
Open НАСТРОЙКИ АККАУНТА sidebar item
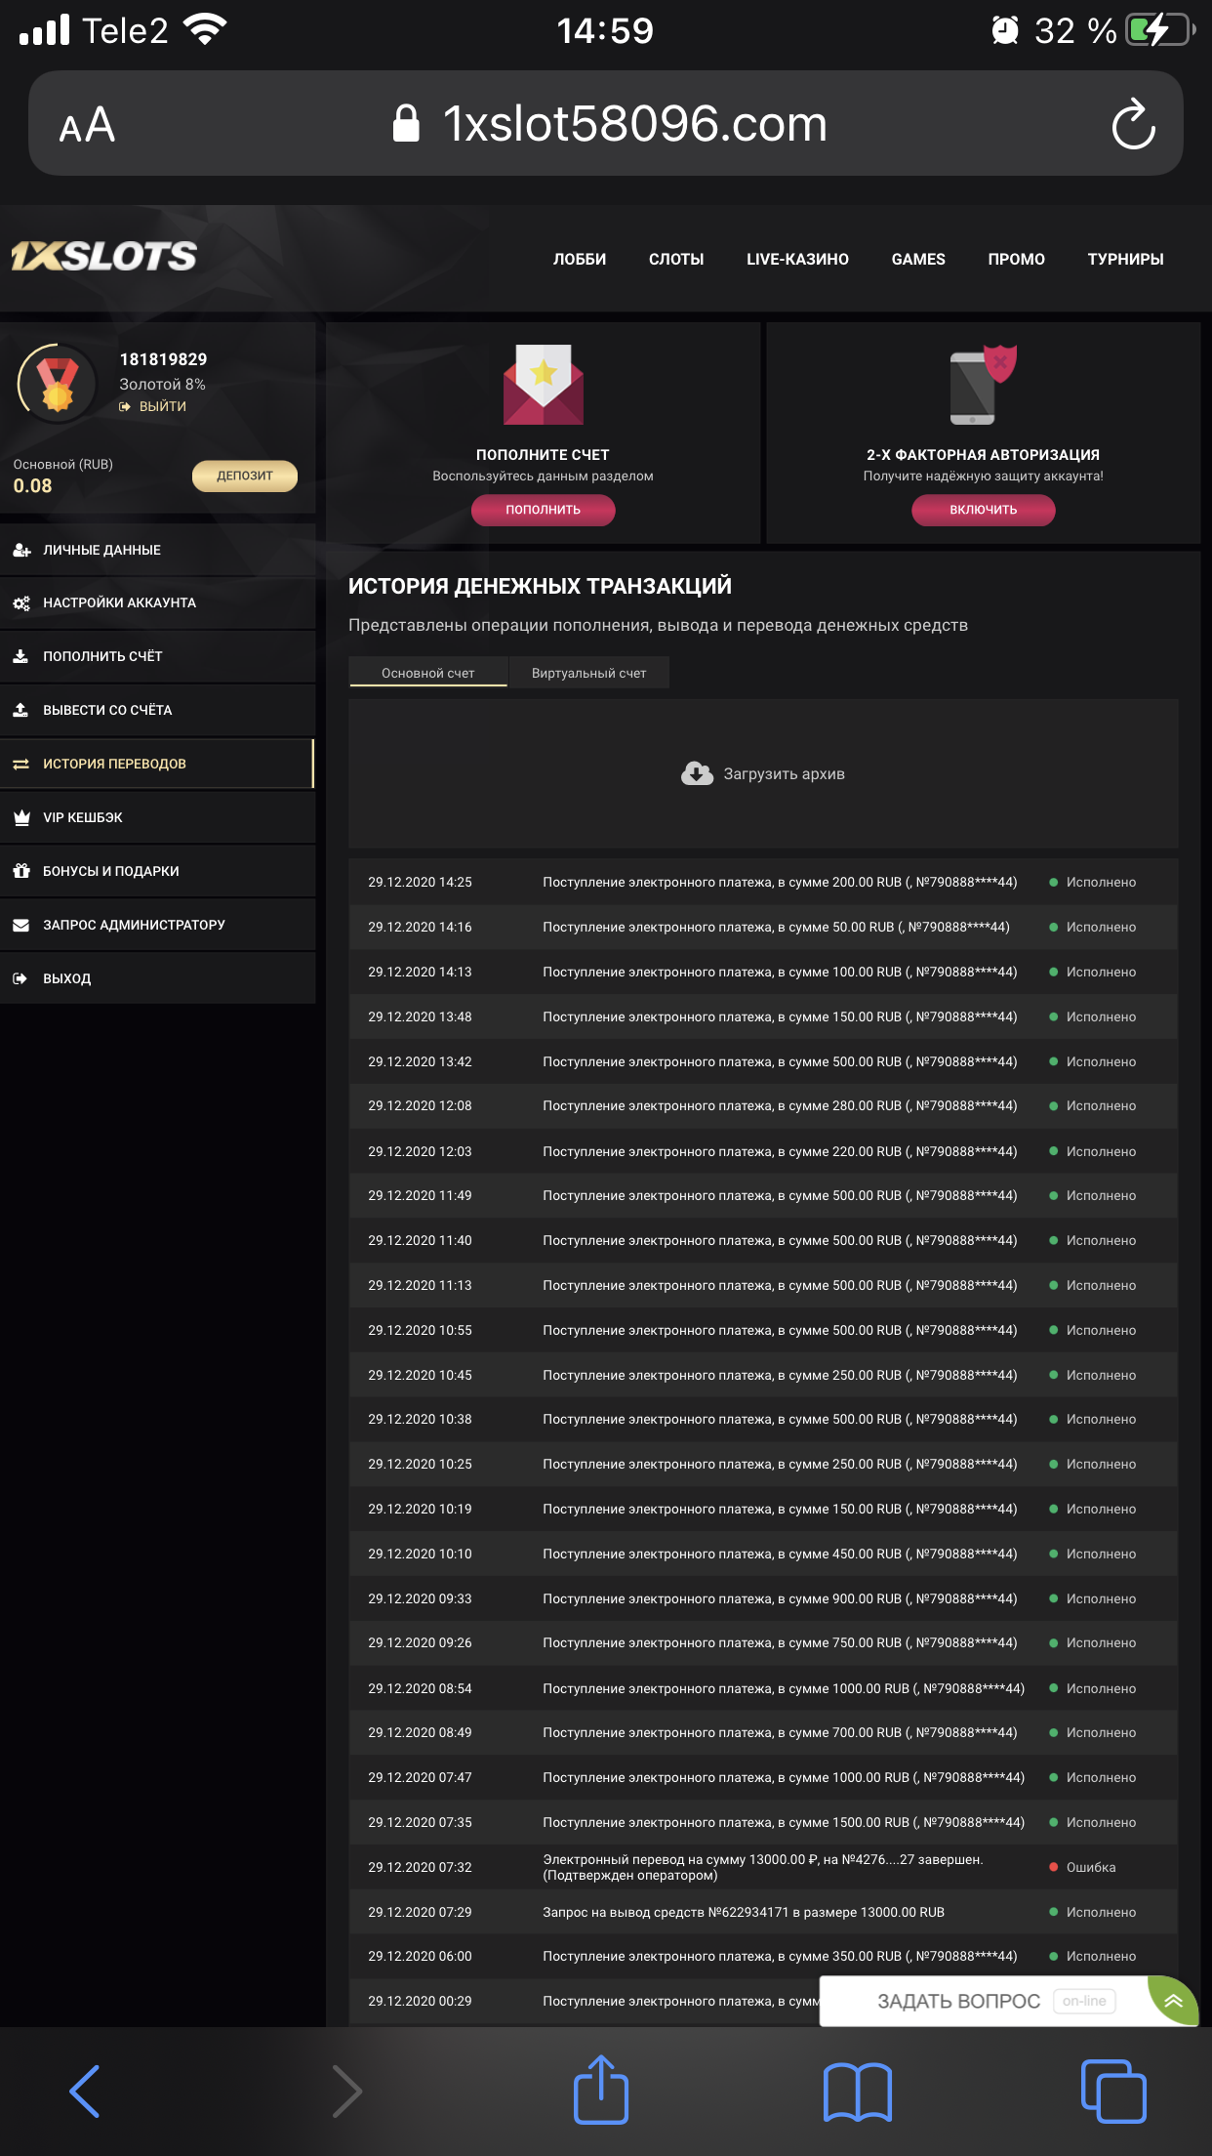coord(157,602)
